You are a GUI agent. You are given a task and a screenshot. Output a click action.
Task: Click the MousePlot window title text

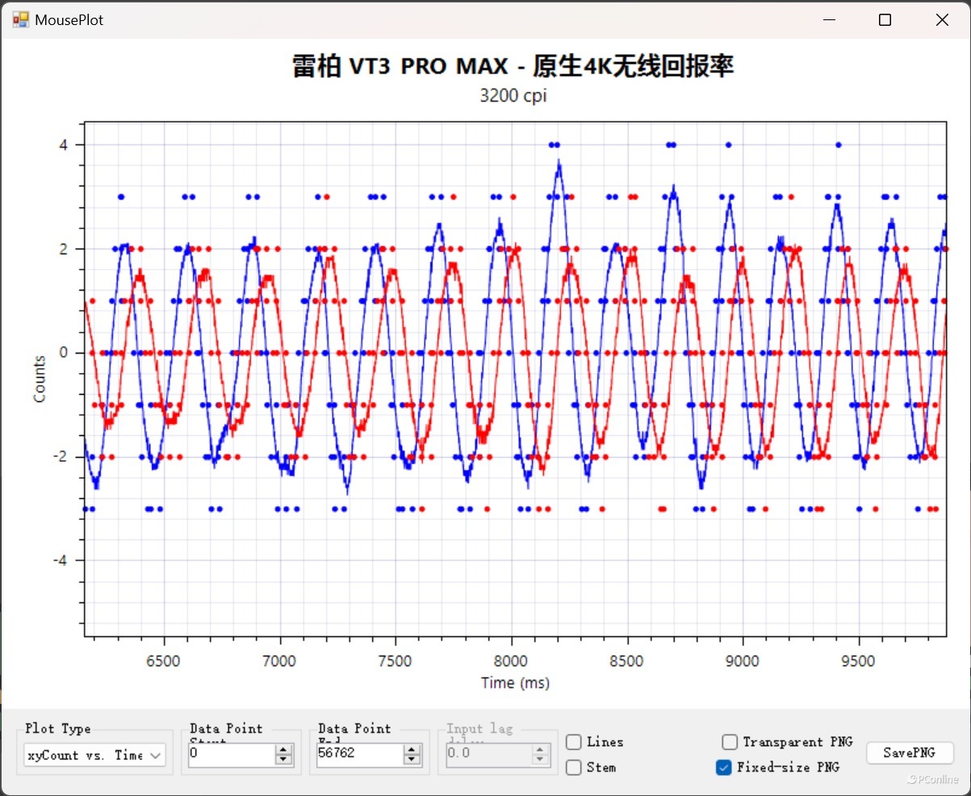tap(69, 20)
